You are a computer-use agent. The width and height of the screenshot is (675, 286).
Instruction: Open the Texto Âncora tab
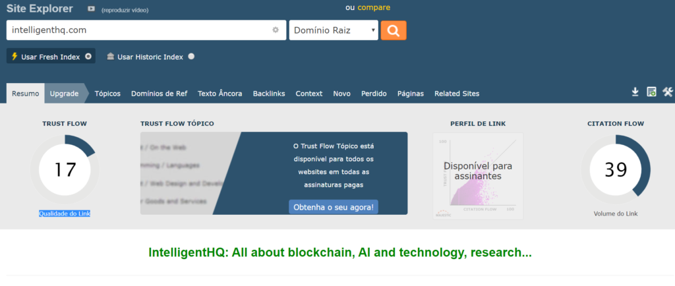220,94
